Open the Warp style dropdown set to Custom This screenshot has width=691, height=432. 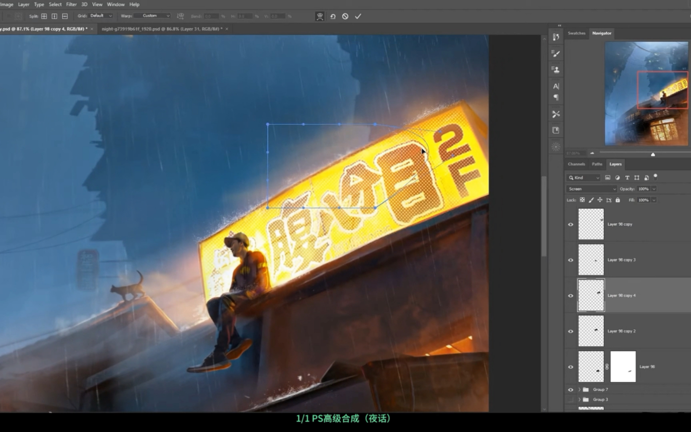coord(152,16)
